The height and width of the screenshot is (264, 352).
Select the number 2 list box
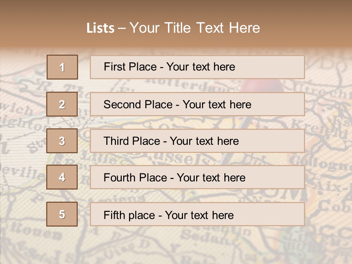(62, 104)
